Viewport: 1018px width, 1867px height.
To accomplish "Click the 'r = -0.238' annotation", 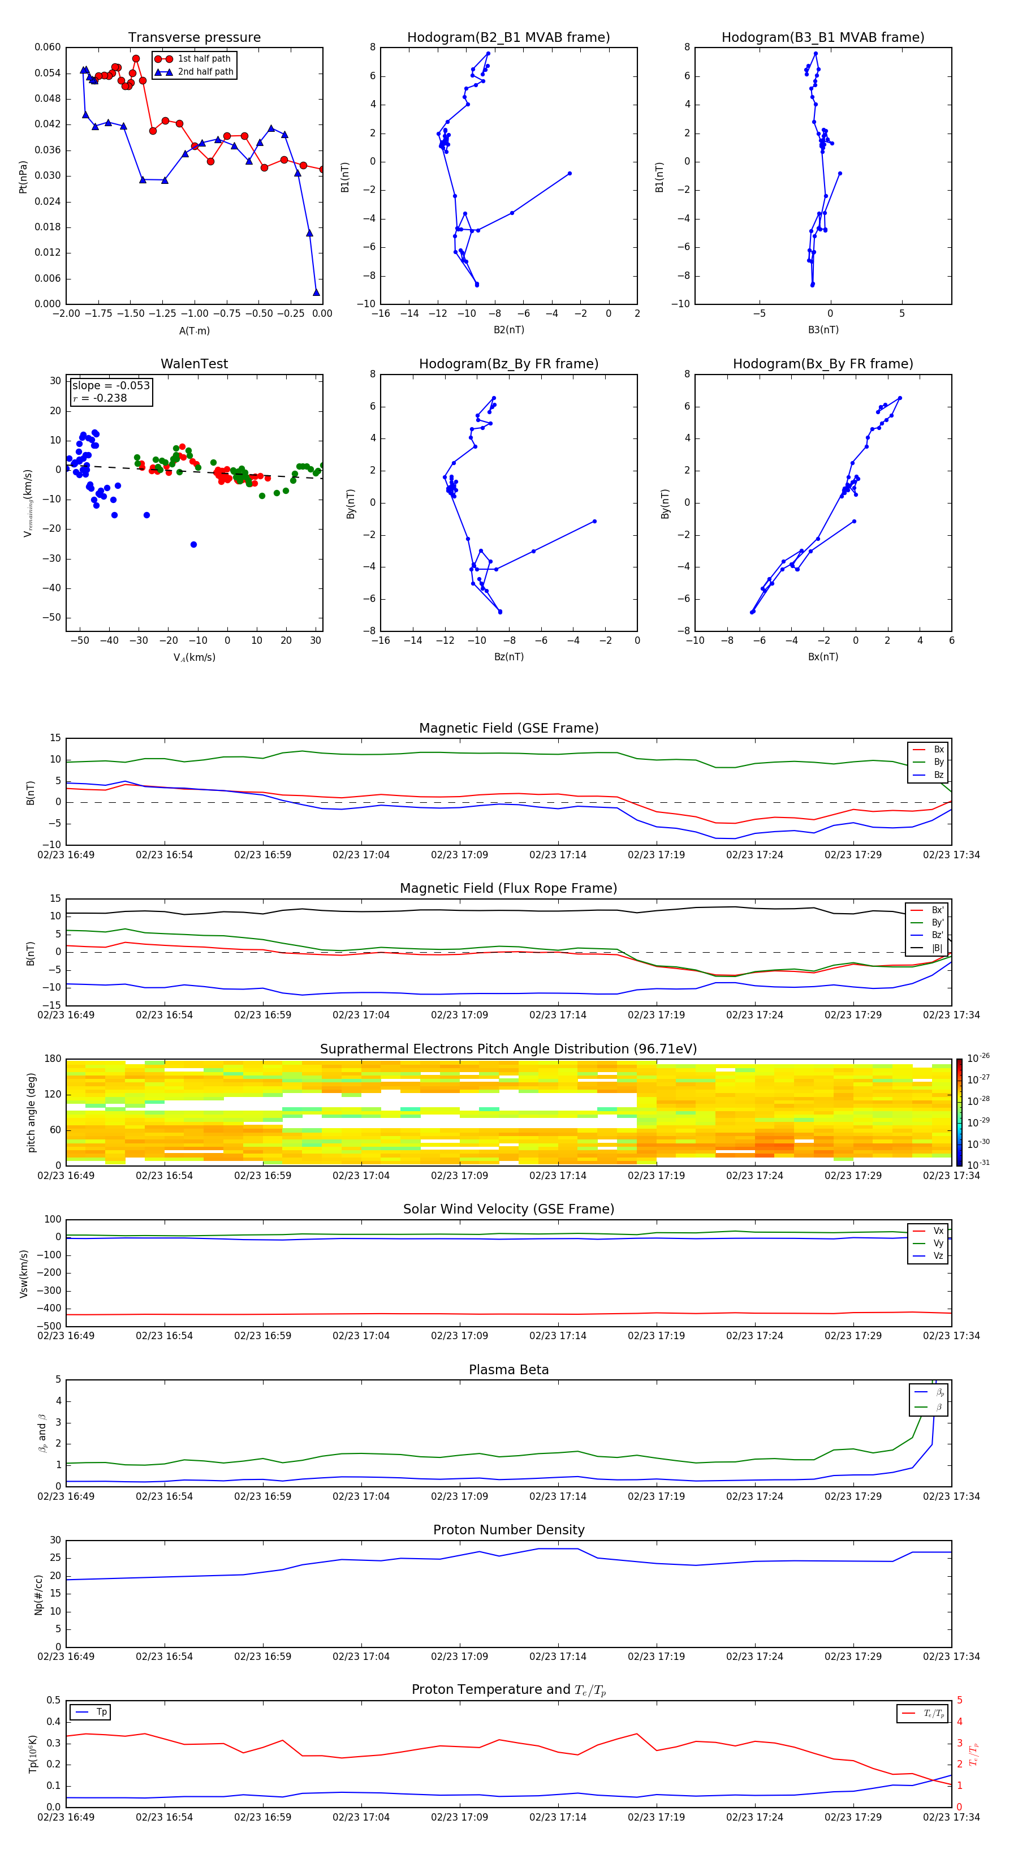I will (x=100, y=398).
